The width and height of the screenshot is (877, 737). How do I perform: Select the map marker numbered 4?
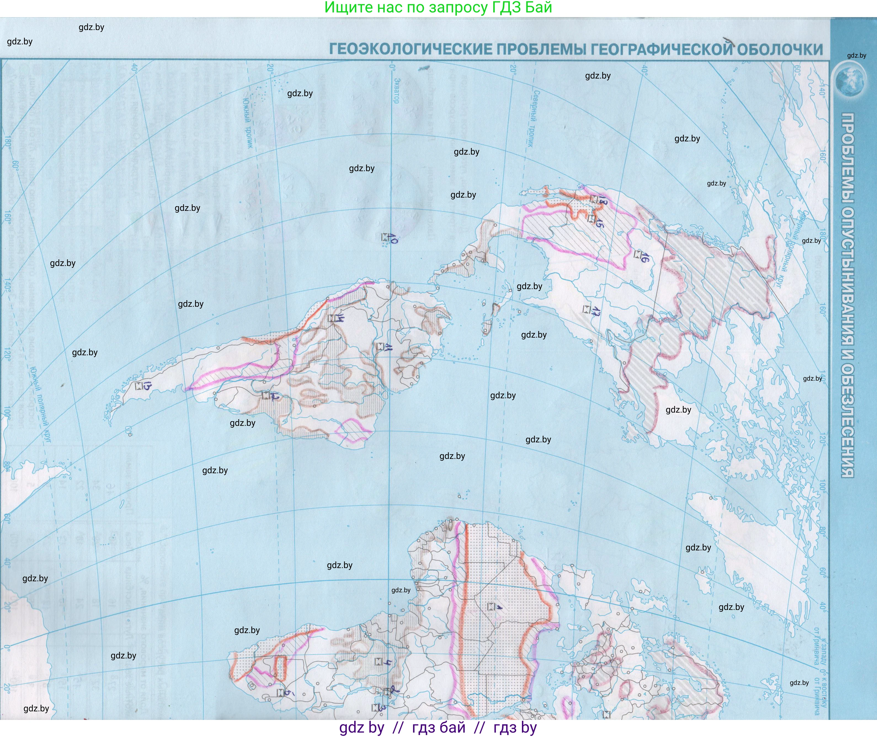(378, 661)
